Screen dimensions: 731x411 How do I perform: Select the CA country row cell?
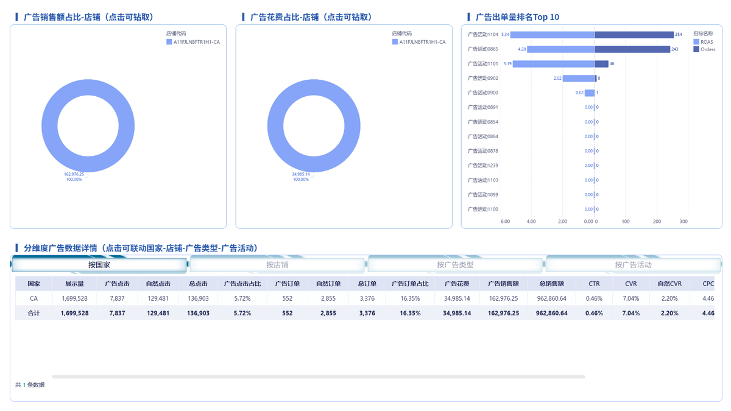(x=34, y=298)
